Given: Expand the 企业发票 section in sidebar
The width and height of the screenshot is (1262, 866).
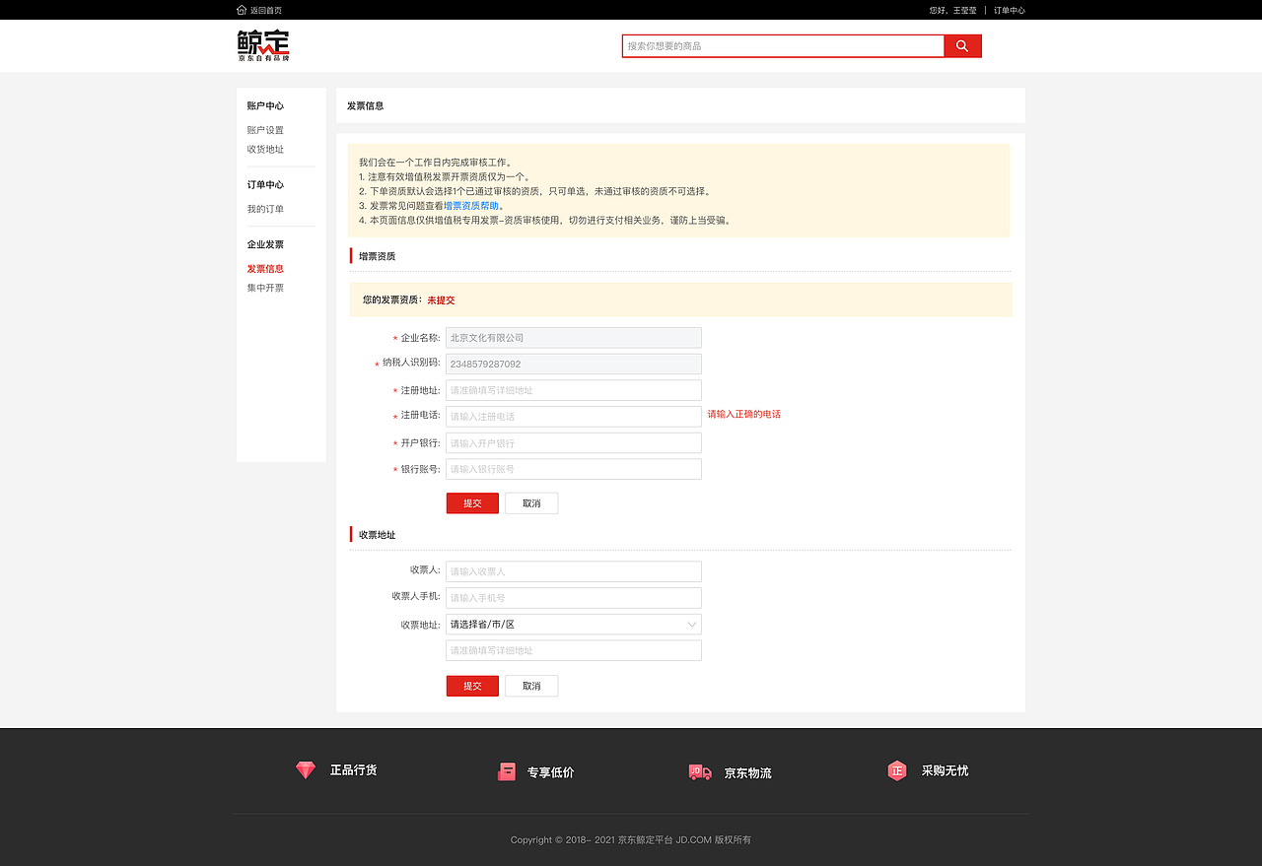Looking at the screenshot, I should click(x=266, y=243).
